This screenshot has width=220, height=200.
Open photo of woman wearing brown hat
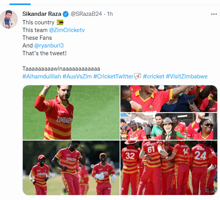point(169,126)
